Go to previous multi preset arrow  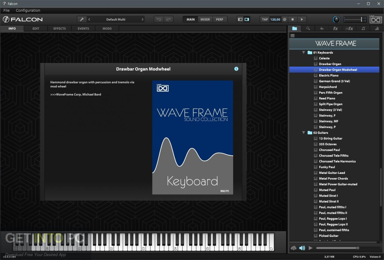(89, 20)
